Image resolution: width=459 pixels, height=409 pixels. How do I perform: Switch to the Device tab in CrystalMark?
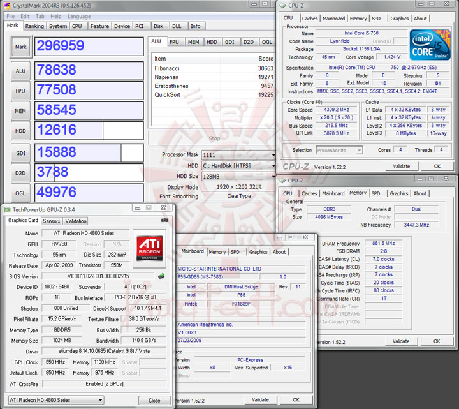pyautogui.click(x=122, y=26)
